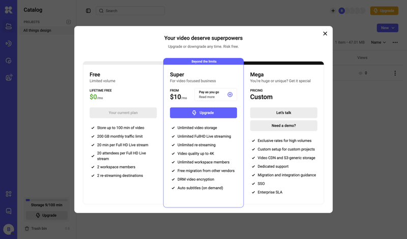The image size is (407, 239).
Task: Click the Let's talk button
Action: coord(283,113)
